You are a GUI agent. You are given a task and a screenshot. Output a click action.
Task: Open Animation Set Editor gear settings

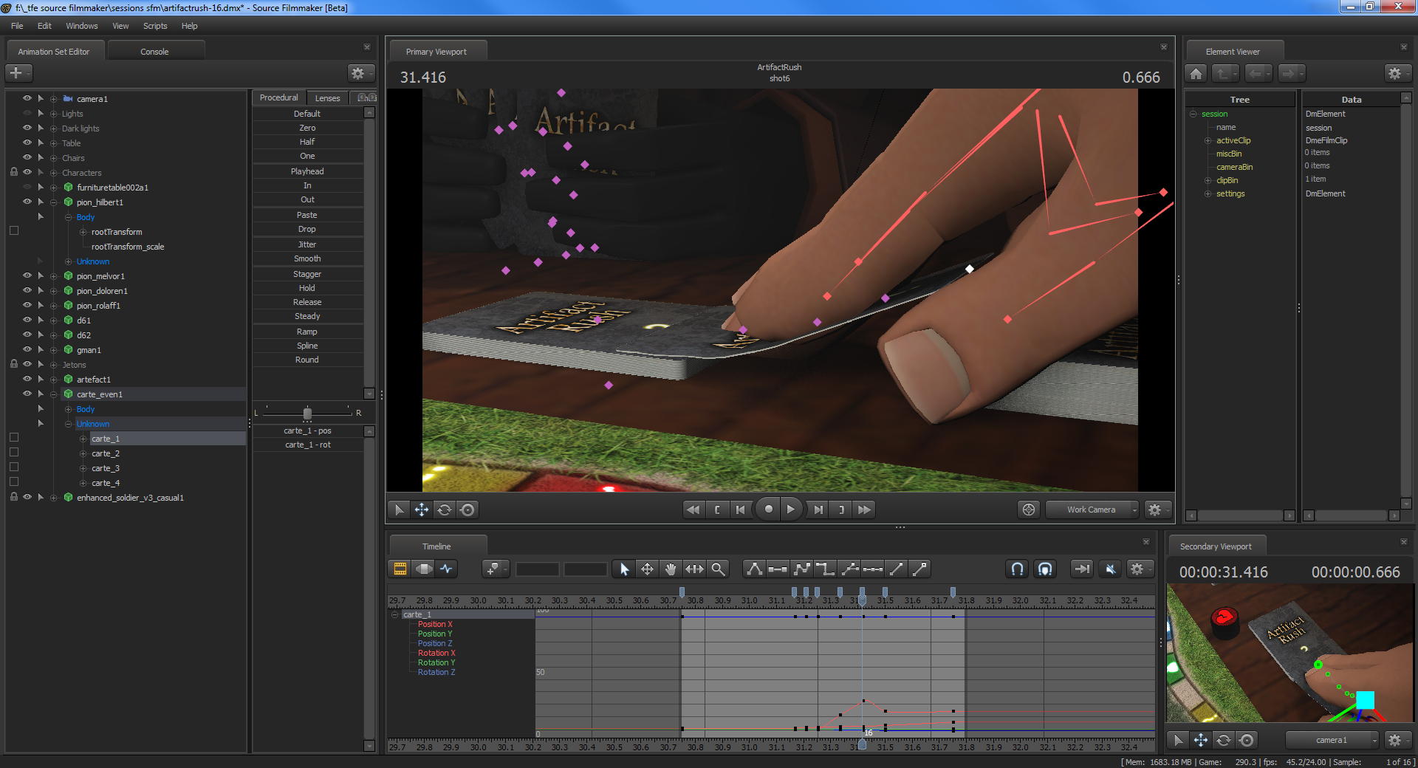(360, 73)
